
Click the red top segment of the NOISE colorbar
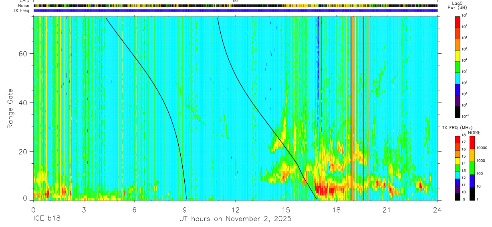[x=472, y=143]
